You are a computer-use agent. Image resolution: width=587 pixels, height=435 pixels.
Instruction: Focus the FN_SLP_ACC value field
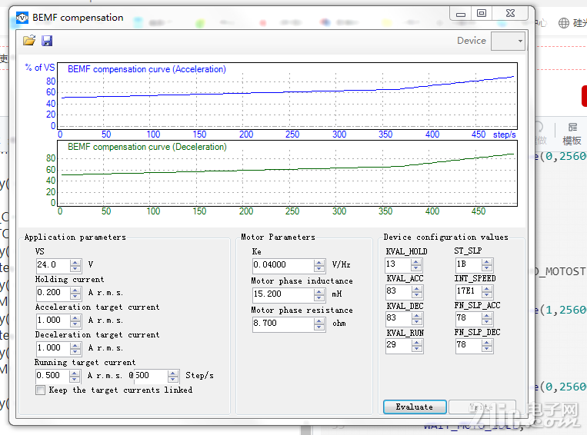(469, 318)
